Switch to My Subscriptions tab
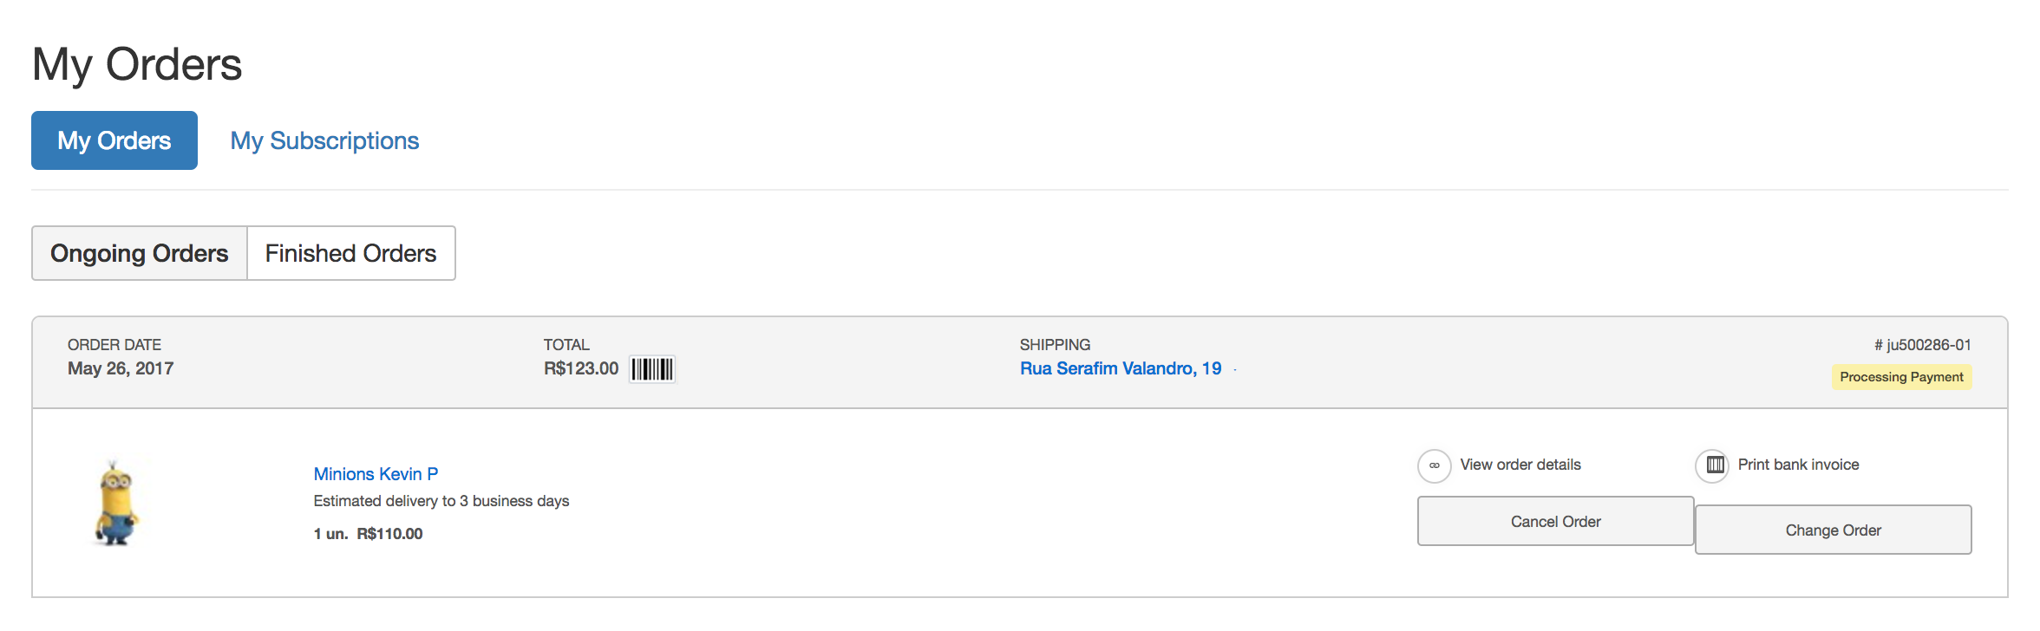This screenshot has width=2040, height=631. (x=324, y=140)
